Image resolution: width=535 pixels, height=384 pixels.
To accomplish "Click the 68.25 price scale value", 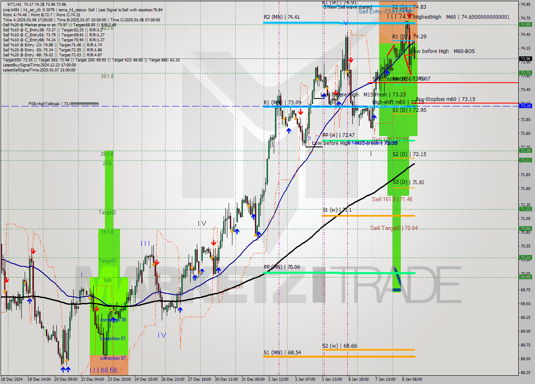I will click(525, 373).
